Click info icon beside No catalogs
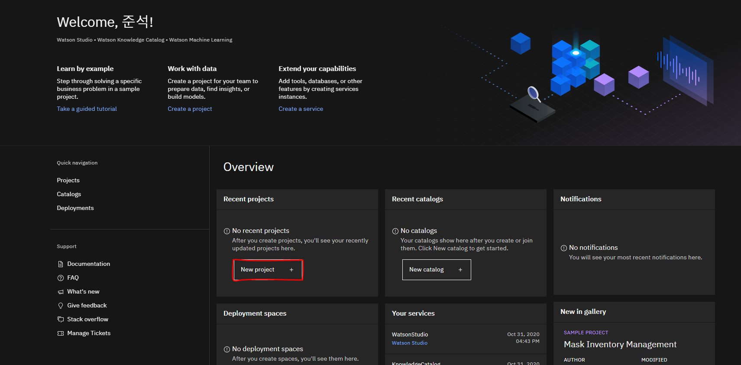 coord(395,231)
